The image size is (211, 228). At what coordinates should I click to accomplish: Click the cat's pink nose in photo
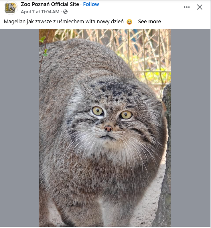coord(108,129)
